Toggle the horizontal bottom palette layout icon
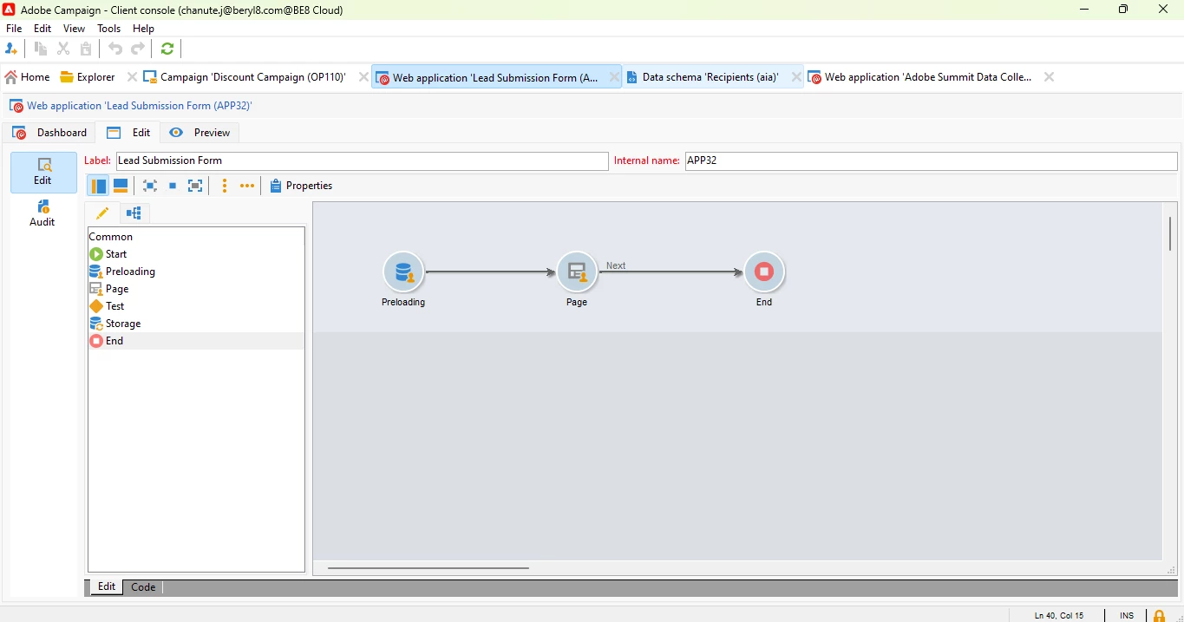The width and height of the screenshot is (1184, 622). pyautogui.click(x=121, y=187)
